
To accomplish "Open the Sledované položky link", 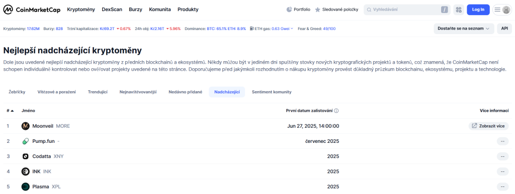I will [340, 10].
